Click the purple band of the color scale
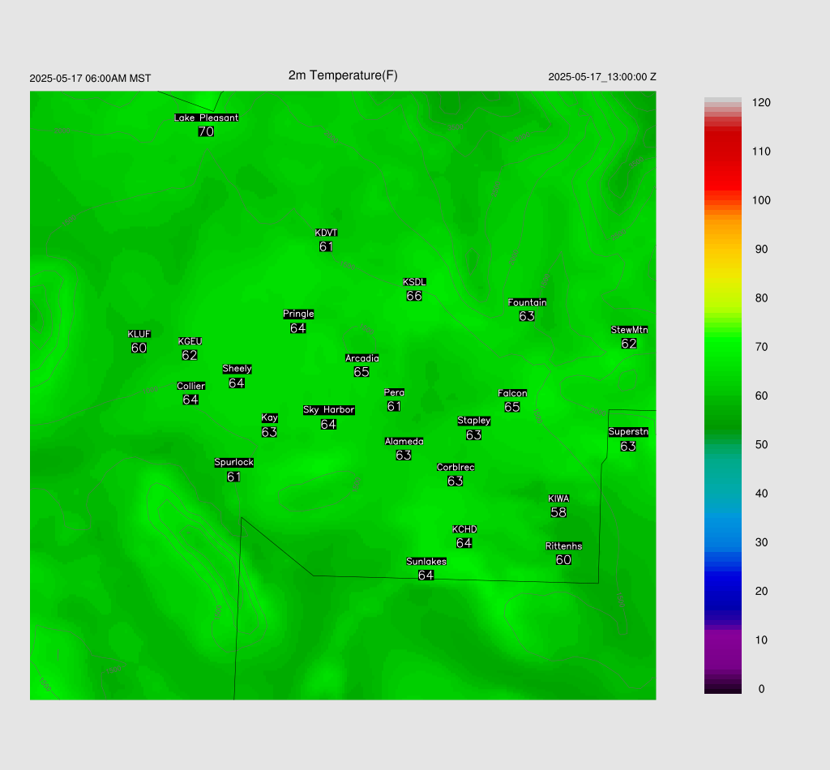This screenshot has width=830, height=770. pyautogui.click(x=722, y=649)
